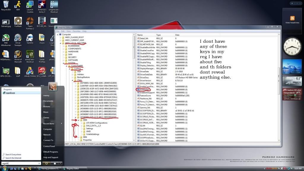Click the analog clock gadget in the sidebar

[x=292, y=47]
